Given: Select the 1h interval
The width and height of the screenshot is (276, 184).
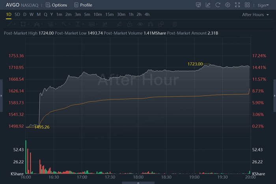Looking at the screenshot, I should [x=131, y=15].
